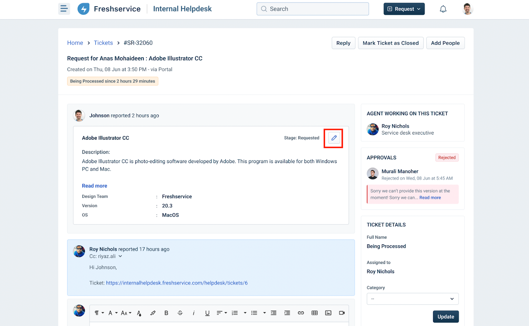The image size is (529, 326).
Task: Open the text color tool
Action: [x=139, y=313]
